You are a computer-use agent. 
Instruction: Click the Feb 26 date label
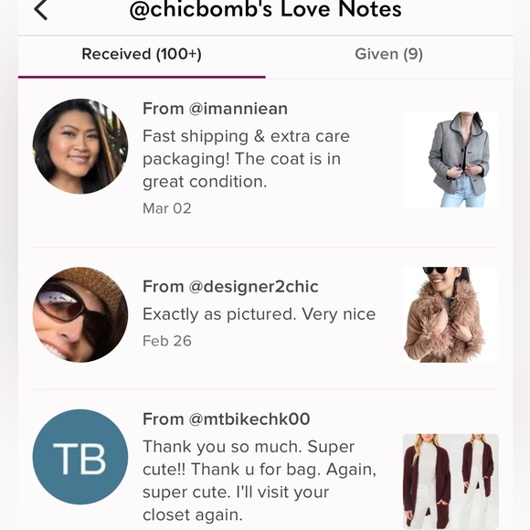pyautogui.click(x=167, y=341)
